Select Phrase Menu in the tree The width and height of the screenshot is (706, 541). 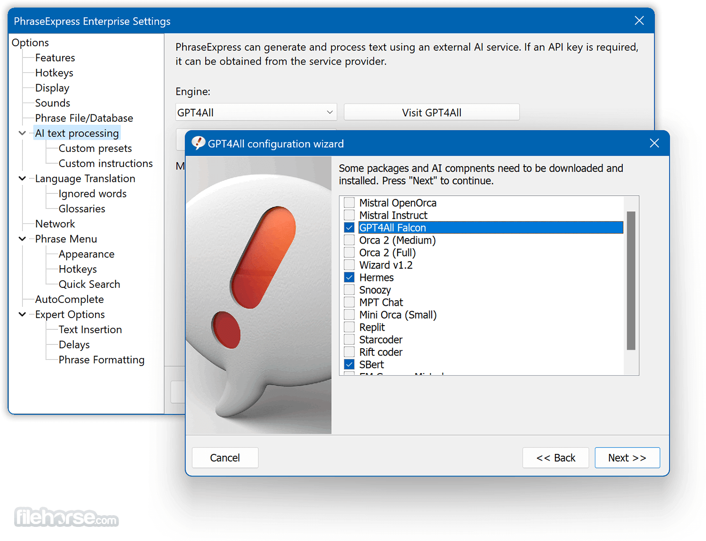(66, 239)
